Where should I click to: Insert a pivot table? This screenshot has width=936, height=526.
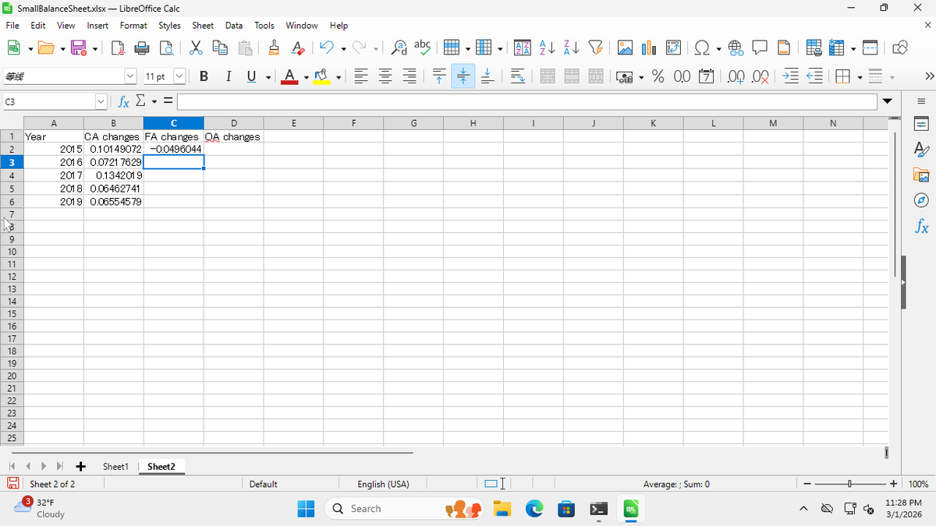click(673, 48)
